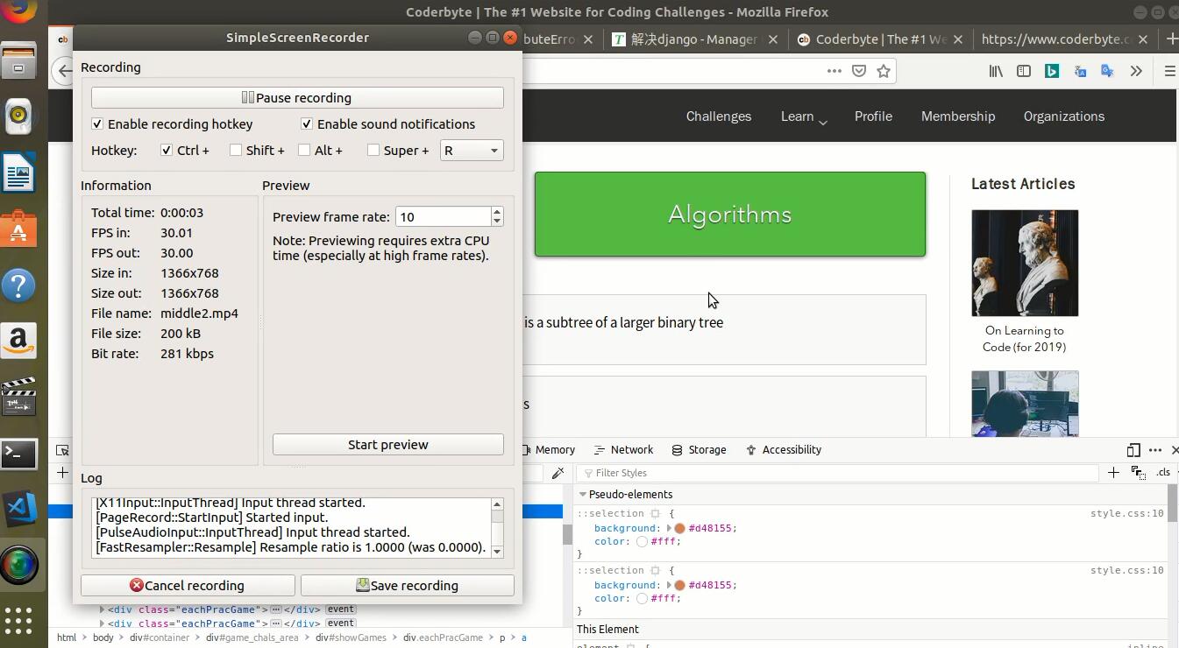
Task: Expand first selection background property arrow
Action: point(669,529)
